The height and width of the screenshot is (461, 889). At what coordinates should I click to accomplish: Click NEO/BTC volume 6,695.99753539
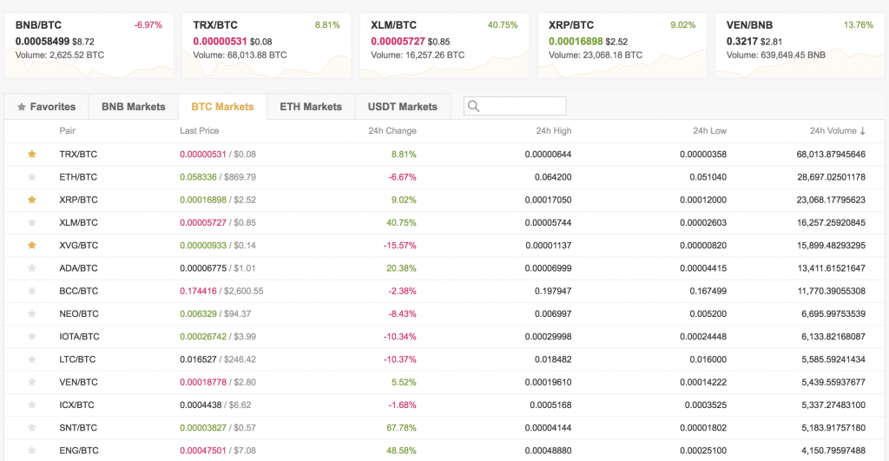(833, 313)
